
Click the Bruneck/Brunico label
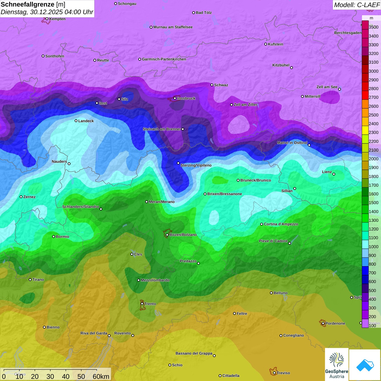(x=256, y=180)
